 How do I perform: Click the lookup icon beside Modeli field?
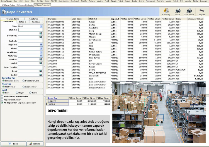pos(41,63)
